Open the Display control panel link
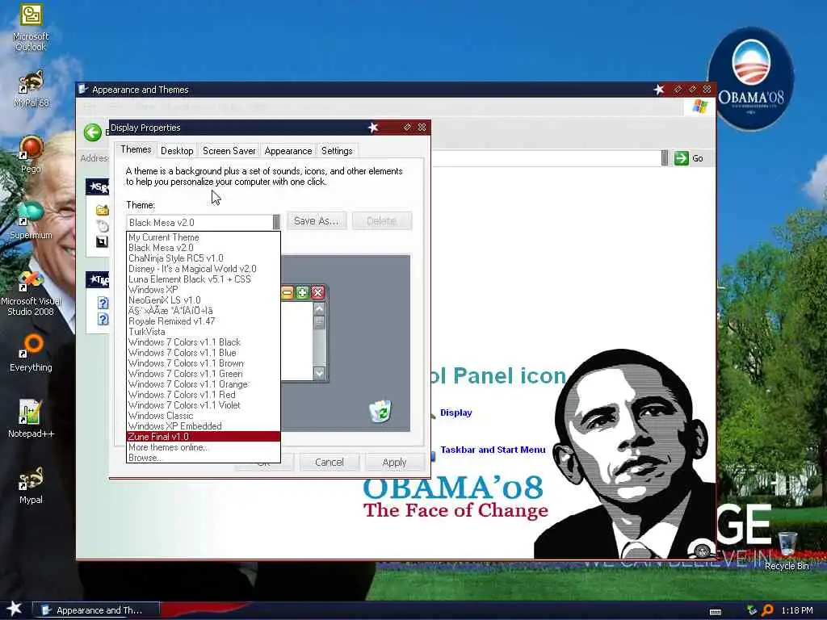The image size is (827, 620). click(455, 413)
